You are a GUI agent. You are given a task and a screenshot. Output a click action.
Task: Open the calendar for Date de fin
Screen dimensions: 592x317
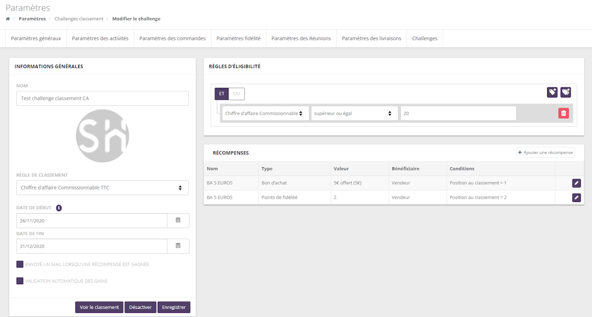(178, 246)
